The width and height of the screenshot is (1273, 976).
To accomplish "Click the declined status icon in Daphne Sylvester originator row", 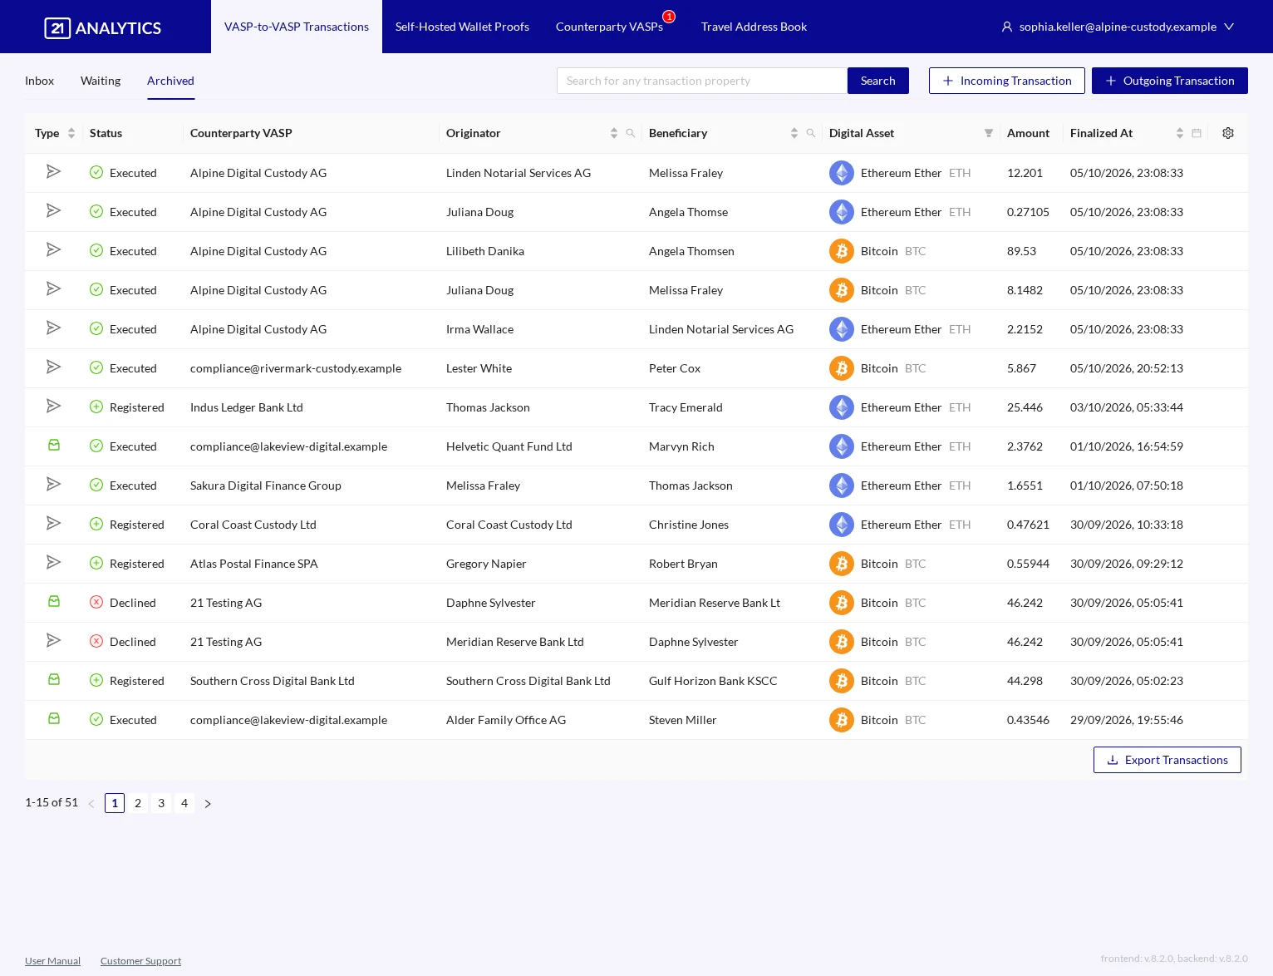I will pos(96,602).
